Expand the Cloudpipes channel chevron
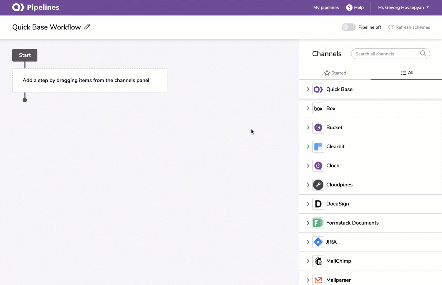 [x=308, y=185]
